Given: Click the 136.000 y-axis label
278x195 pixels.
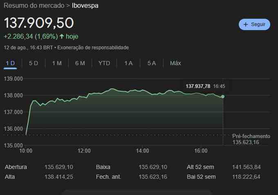Looking at the screenshot, I should (13, 129).
